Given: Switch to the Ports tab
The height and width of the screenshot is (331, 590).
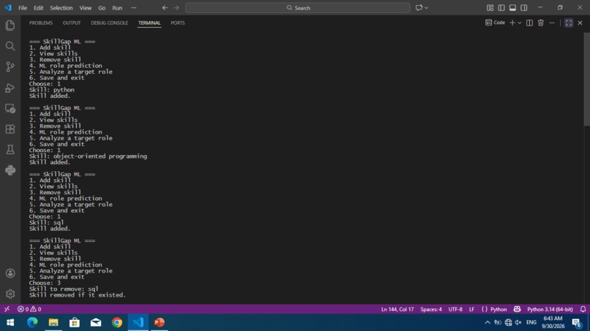Looking at the screenshot, I should tap(178, 23).
